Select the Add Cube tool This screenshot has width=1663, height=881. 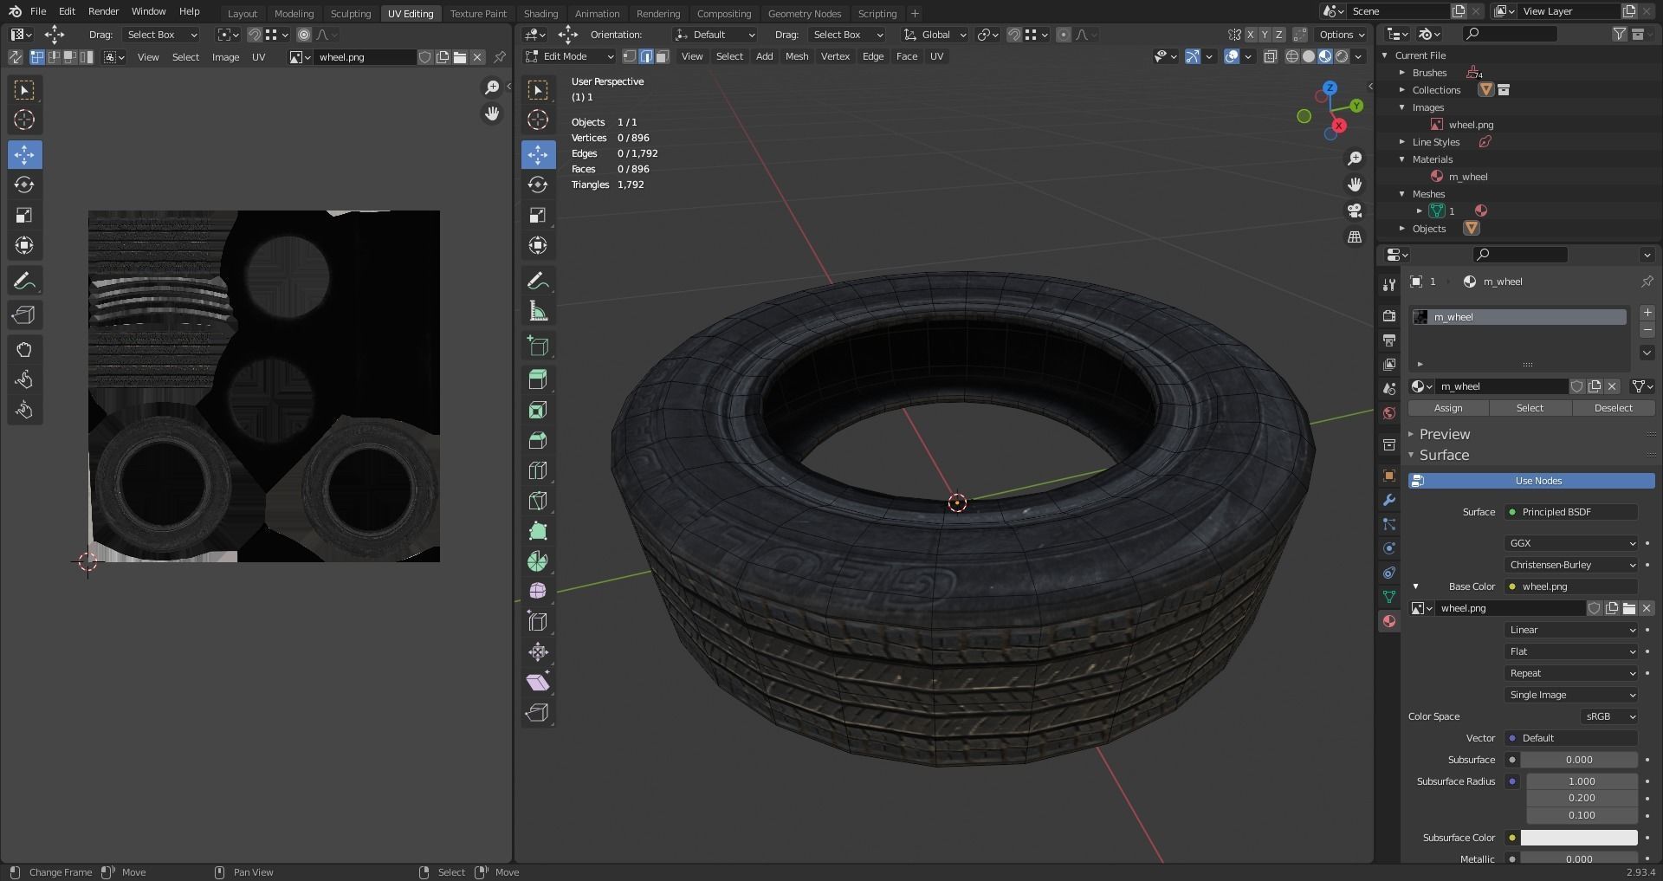(538, 347)
